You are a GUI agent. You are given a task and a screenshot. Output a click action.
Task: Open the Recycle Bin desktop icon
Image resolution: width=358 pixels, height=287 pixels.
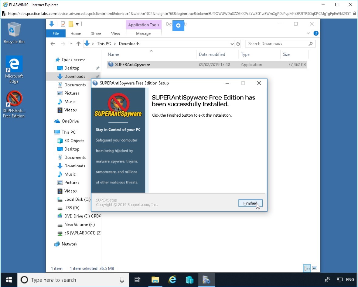click(14, 33)
